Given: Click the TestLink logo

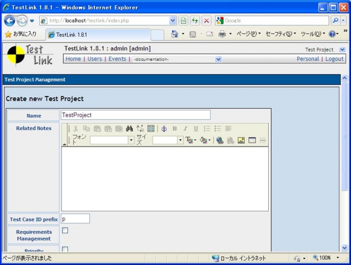Looking at the screenshot, I should coord(30,55).
